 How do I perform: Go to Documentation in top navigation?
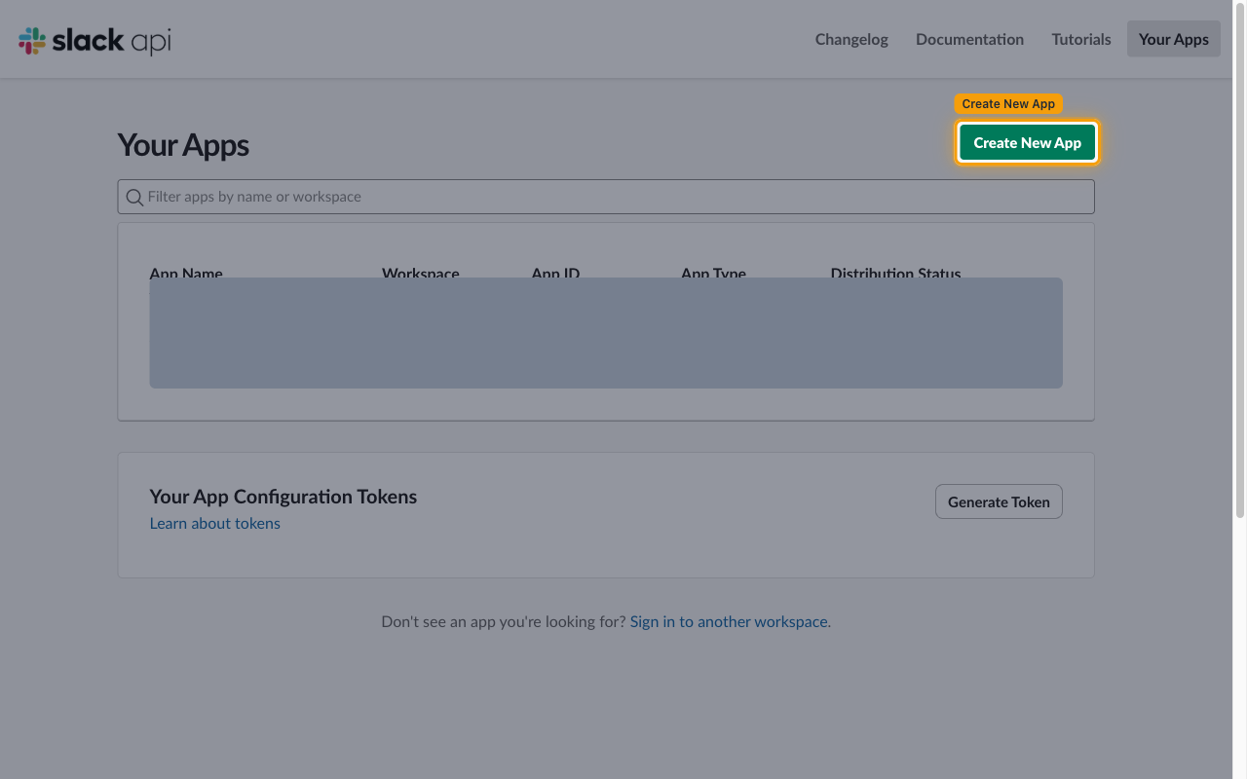pos(969,39)
